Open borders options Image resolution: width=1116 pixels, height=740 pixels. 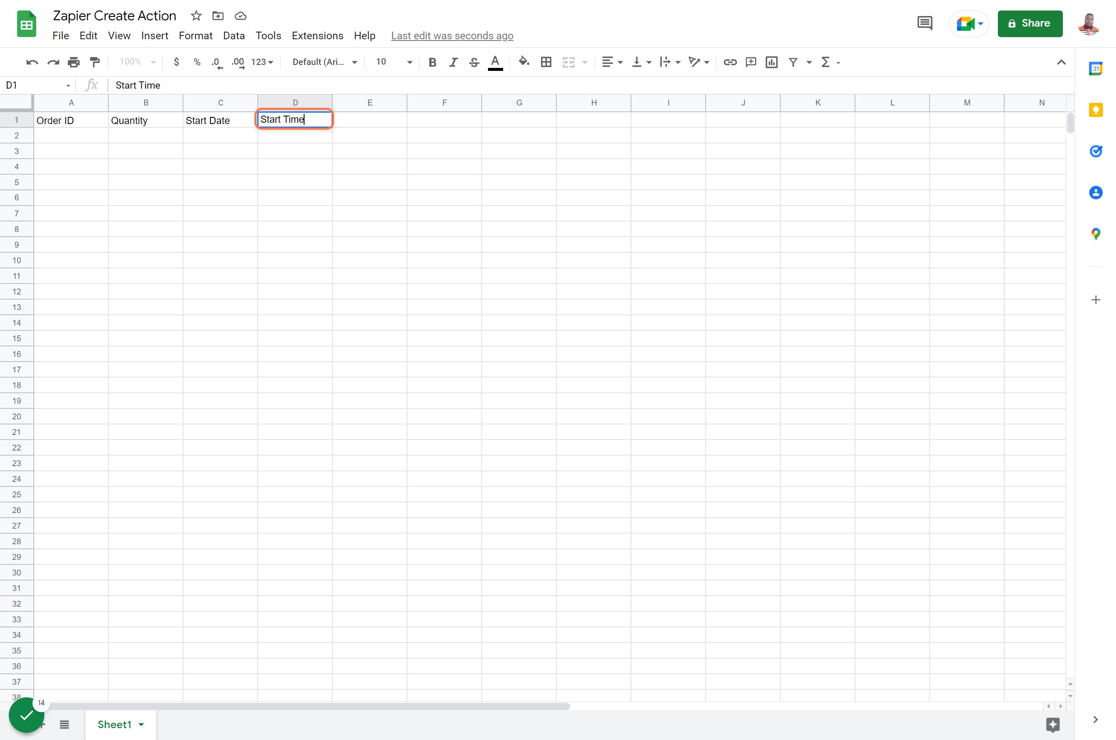pyautogui.click(x=546, y=62)
